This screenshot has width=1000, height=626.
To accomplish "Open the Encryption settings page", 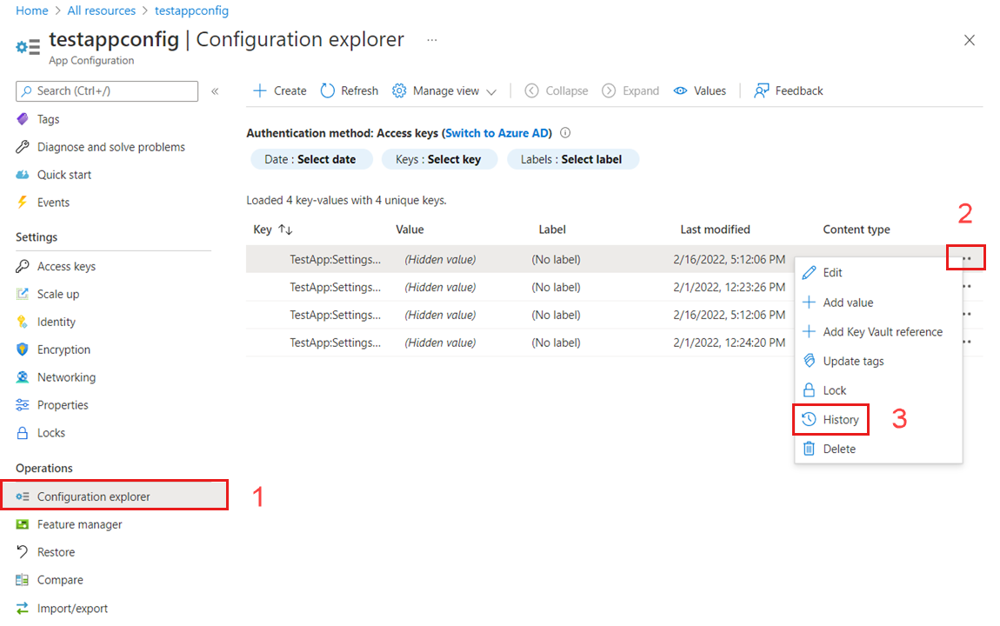I will click(63, 349).
